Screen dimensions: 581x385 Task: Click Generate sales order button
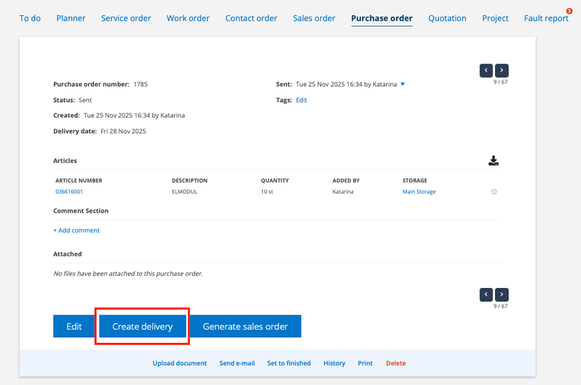(245, 327)
